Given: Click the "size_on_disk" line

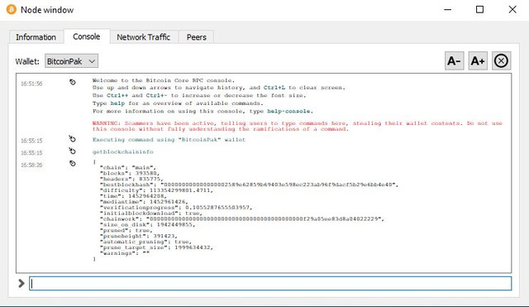Looking at the screenshot, I should pyautogui.click(x=147, y=224).
